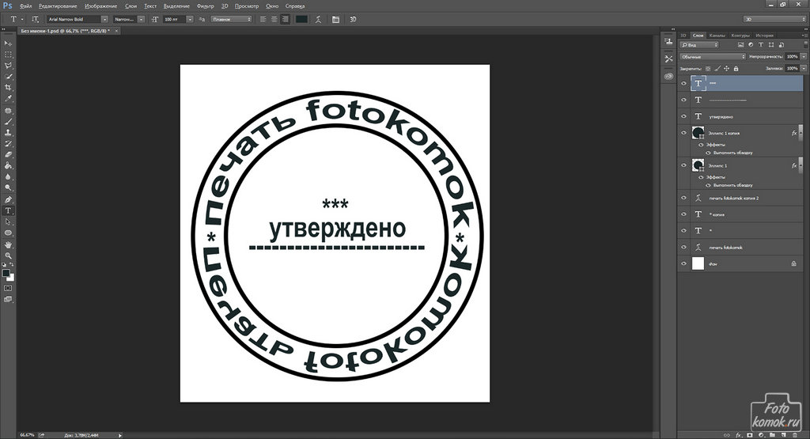Hide 'печать fotokomok копия 2' layer
Screen dimensions: 810x439
684,198
